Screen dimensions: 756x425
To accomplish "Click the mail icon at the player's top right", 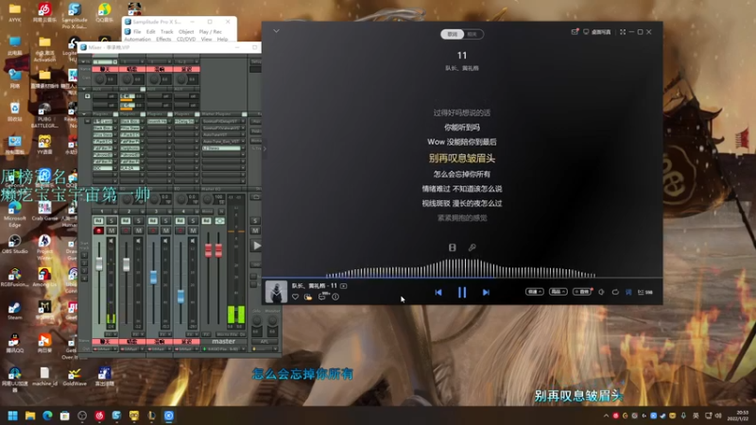I will (x=575, y=32).
